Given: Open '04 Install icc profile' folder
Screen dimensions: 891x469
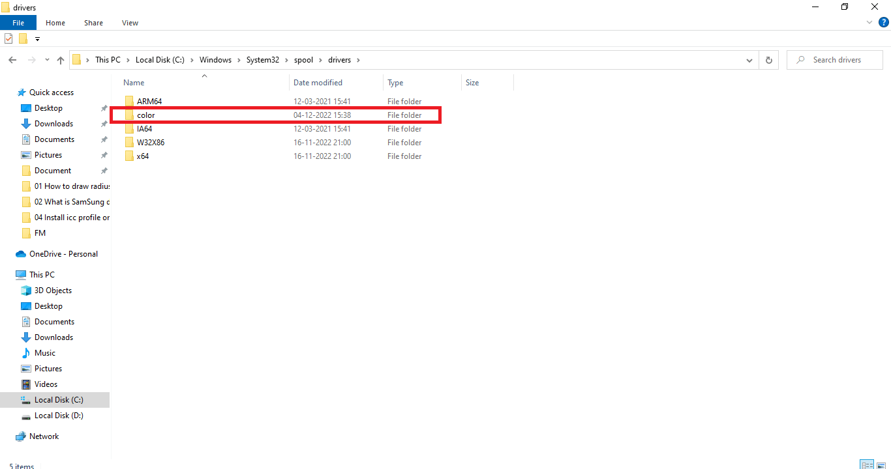Looking at the screenshot, I should (72, 218).
